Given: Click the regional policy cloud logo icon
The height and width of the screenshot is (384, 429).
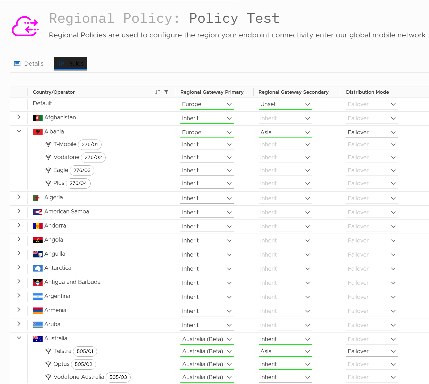Looking at the screenshot, I should [25, 26].
